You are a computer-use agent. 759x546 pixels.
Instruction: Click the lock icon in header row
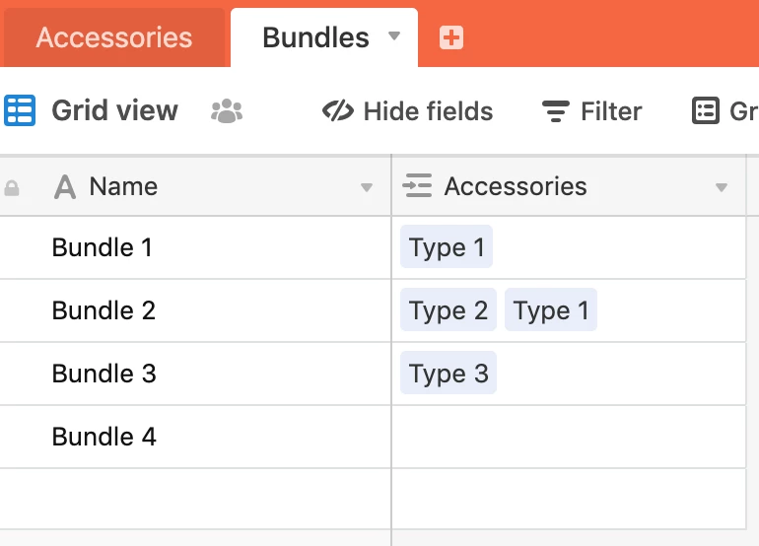pyautogui.click(x=12, y=188)
